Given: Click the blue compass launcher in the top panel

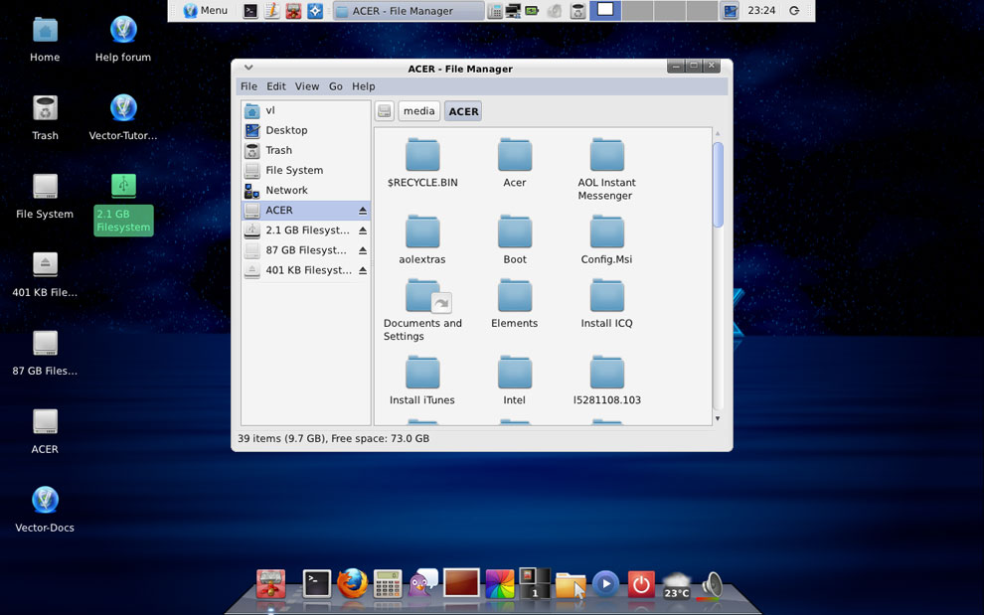Looking at the screenshot, I should pyautogui.click(x=315, y=11).
